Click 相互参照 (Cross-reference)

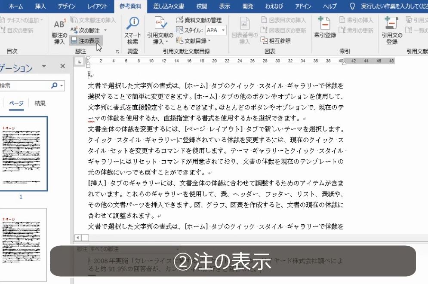pos(276,41)
